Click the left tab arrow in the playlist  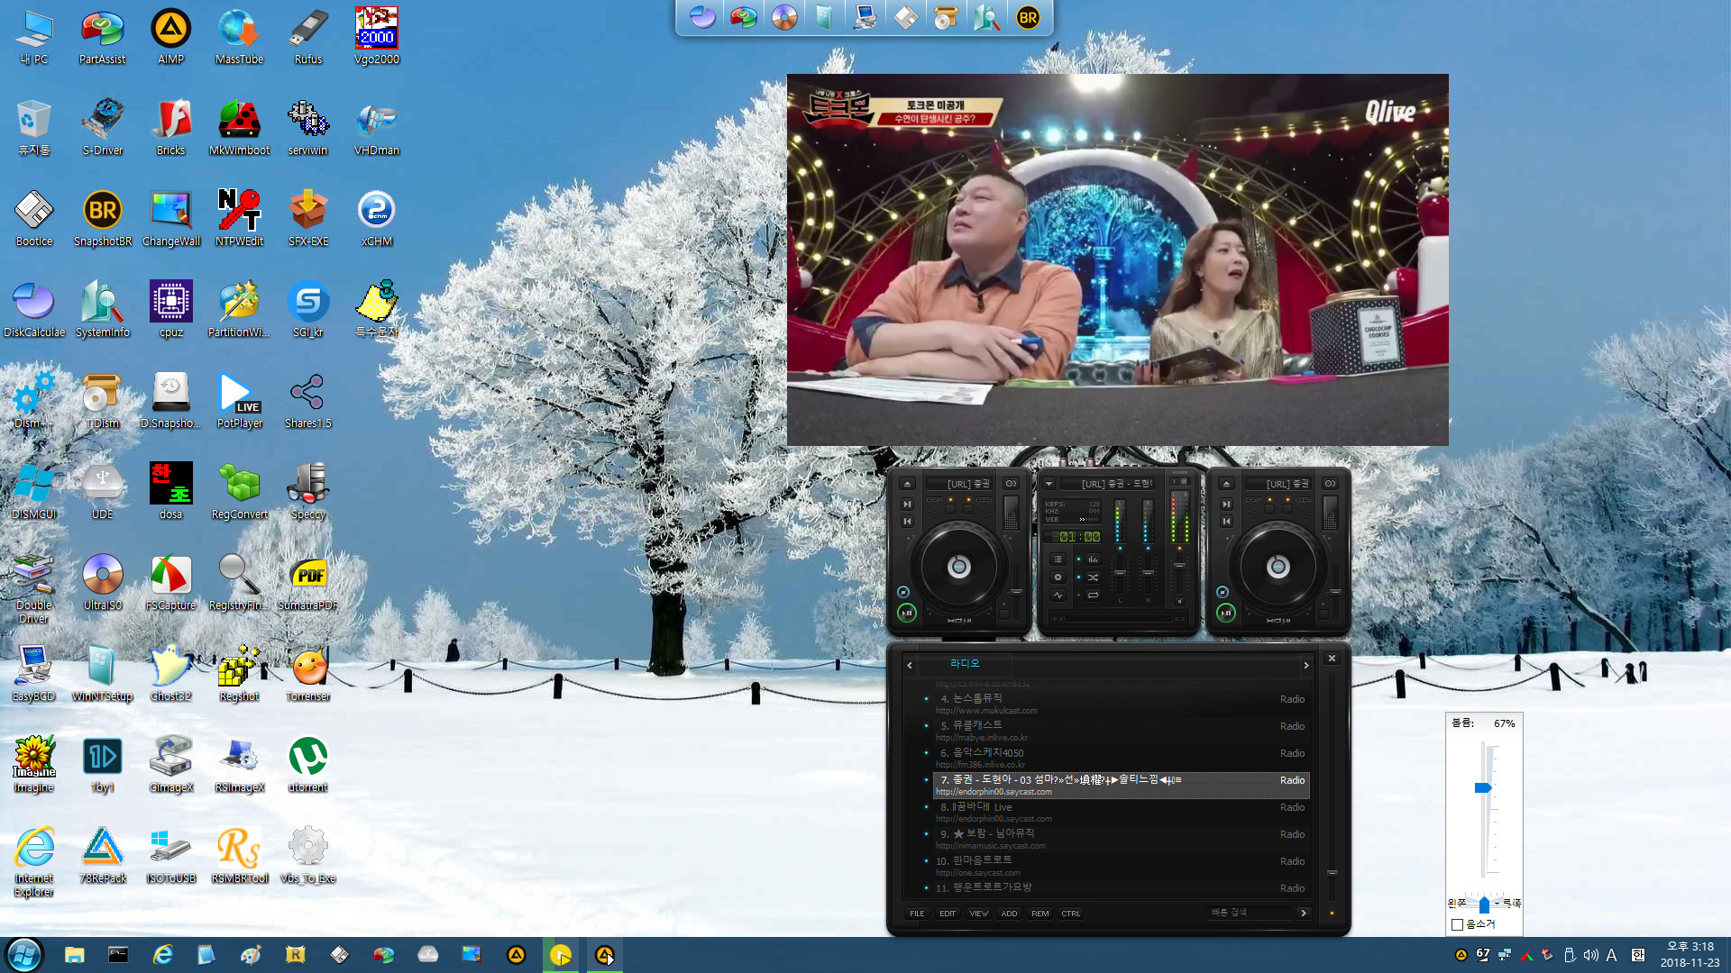[910, 665]
